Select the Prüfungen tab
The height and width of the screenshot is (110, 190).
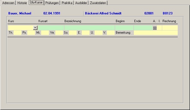point(52,3)
